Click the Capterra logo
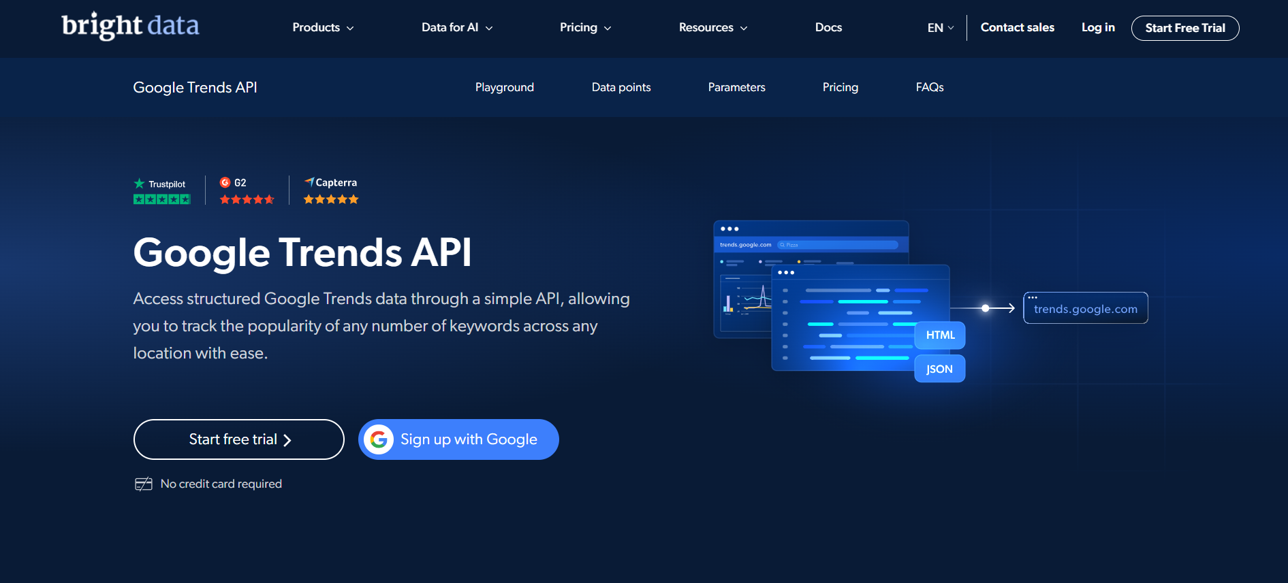Screen dimensions: 1288x583 pos(330,182)
